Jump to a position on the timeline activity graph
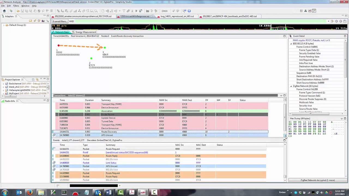 [200, 27]
